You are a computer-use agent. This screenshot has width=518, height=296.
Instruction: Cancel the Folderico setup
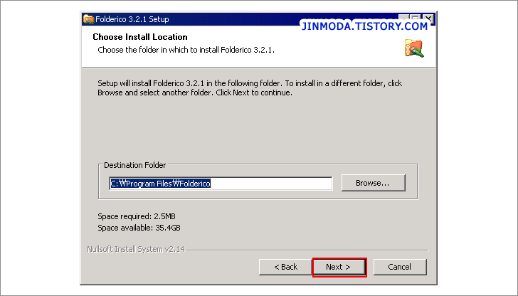pyautogui.click(x=400, y=267)
